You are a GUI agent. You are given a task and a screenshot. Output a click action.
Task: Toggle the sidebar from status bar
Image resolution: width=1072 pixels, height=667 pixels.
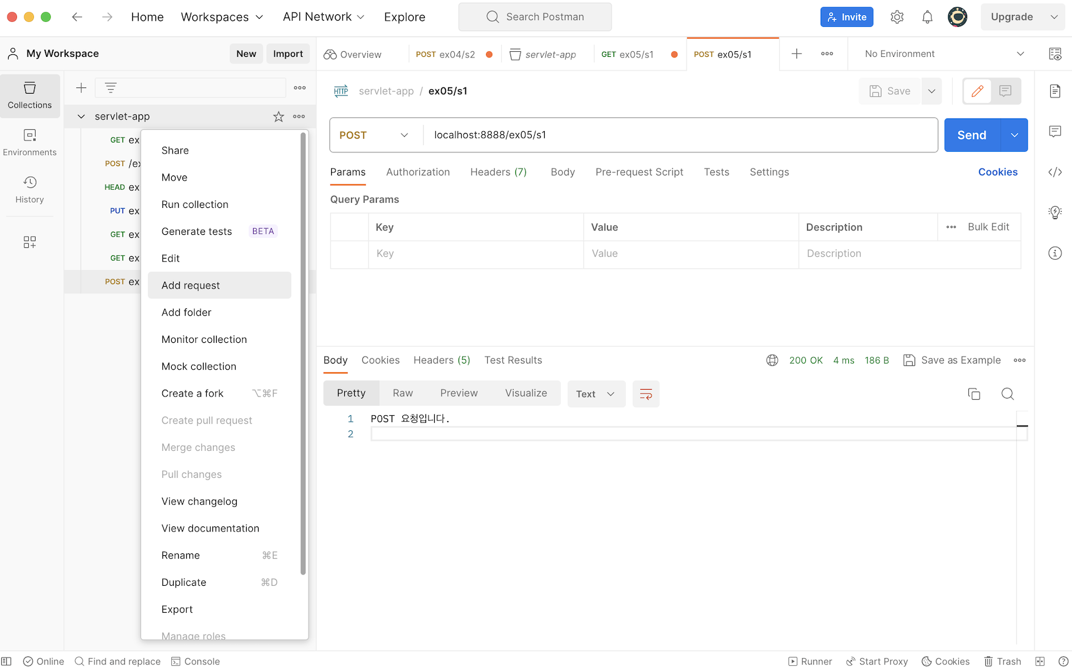[7, 661]
